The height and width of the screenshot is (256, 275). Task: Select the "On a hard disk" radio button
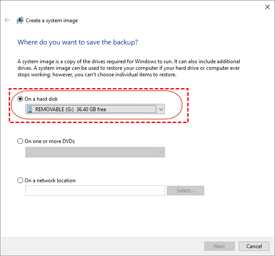21,99
